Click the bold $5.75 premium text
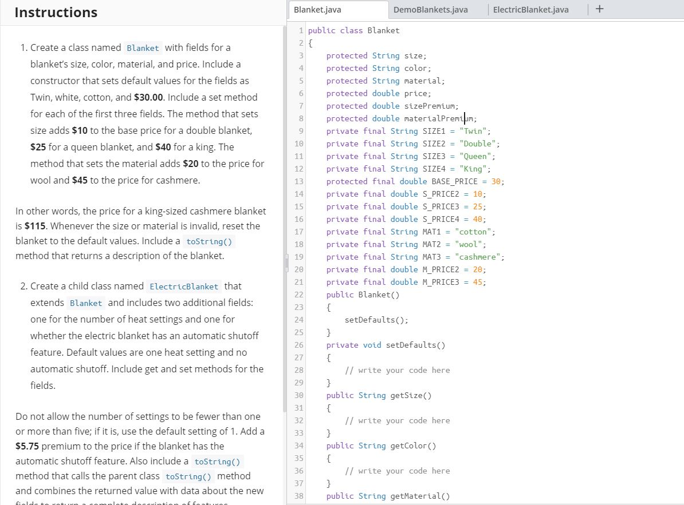This screenshot has width=684, height=505. point(27,447)
